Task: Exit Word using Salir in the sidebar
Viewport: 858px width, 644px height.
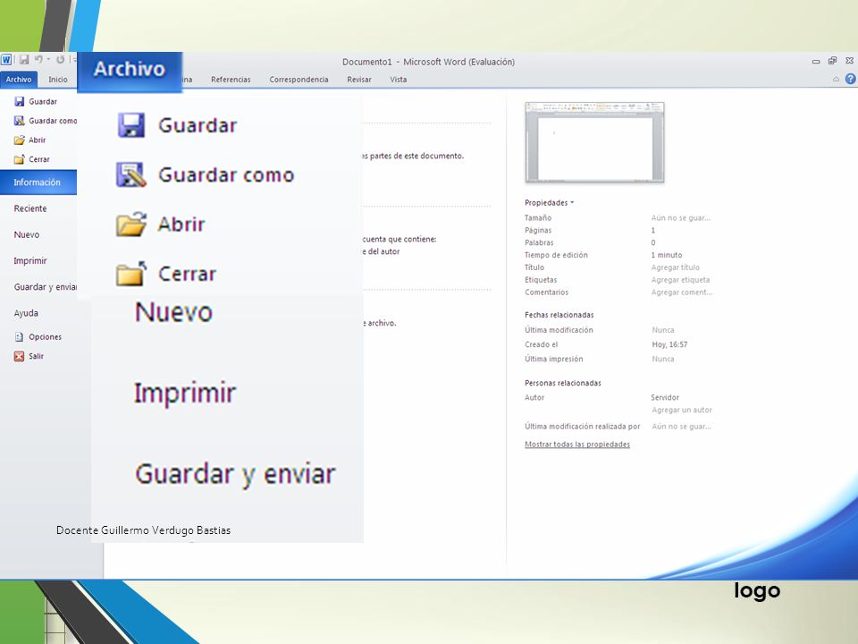Action: [x=29, y=356]
